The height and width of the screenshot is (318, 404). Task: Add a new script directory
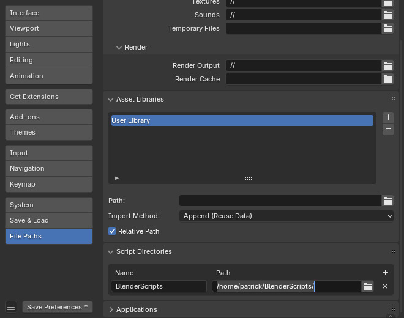click(x=385, y=272)
